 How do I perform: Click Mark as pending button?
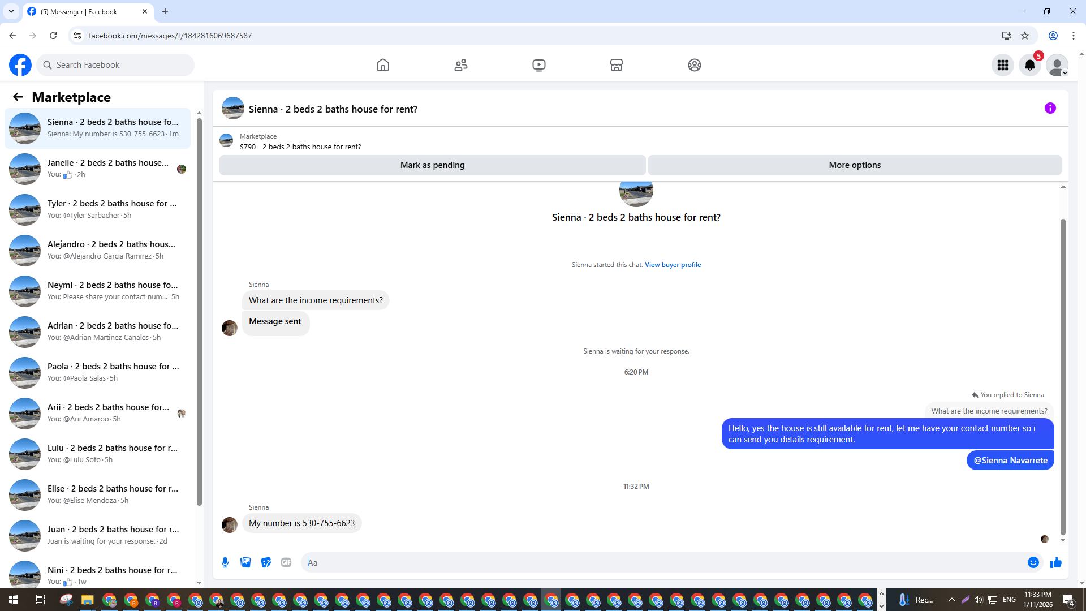pos(433,165)
